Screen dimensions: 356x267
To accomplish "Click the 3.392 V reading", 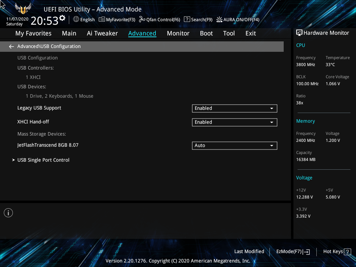I will [x=303, y=216].
